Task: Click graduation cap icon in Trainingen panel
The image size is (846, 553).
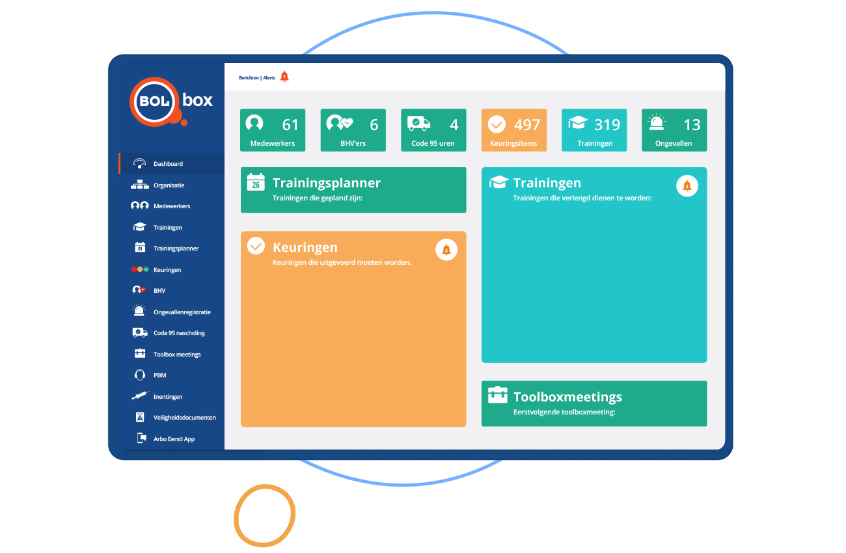Action: pyautogui.click(x=498, y=182)
